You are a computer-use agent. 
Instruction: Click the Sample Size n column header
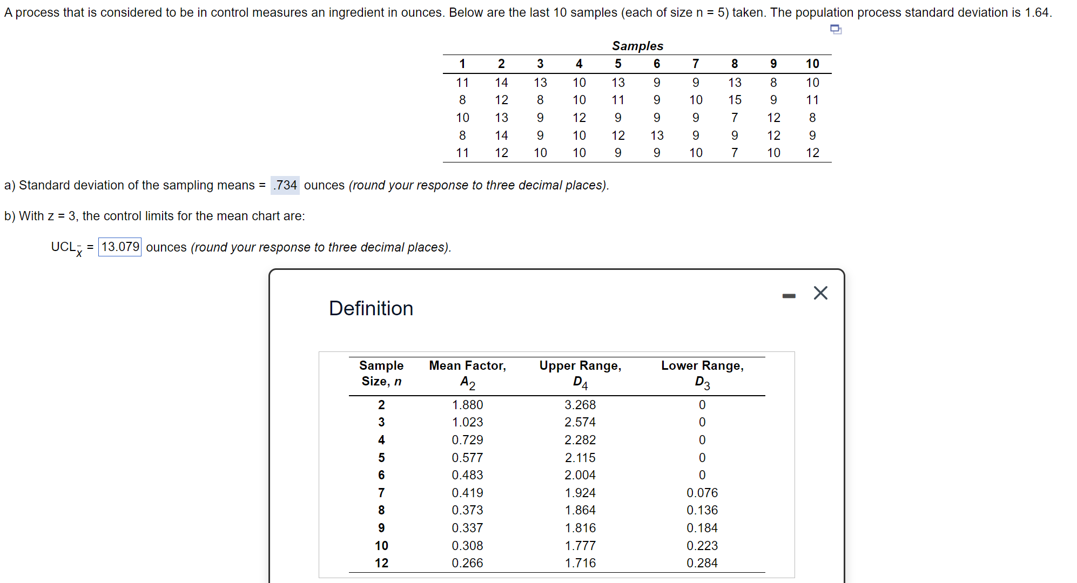(x=381, y=374)
